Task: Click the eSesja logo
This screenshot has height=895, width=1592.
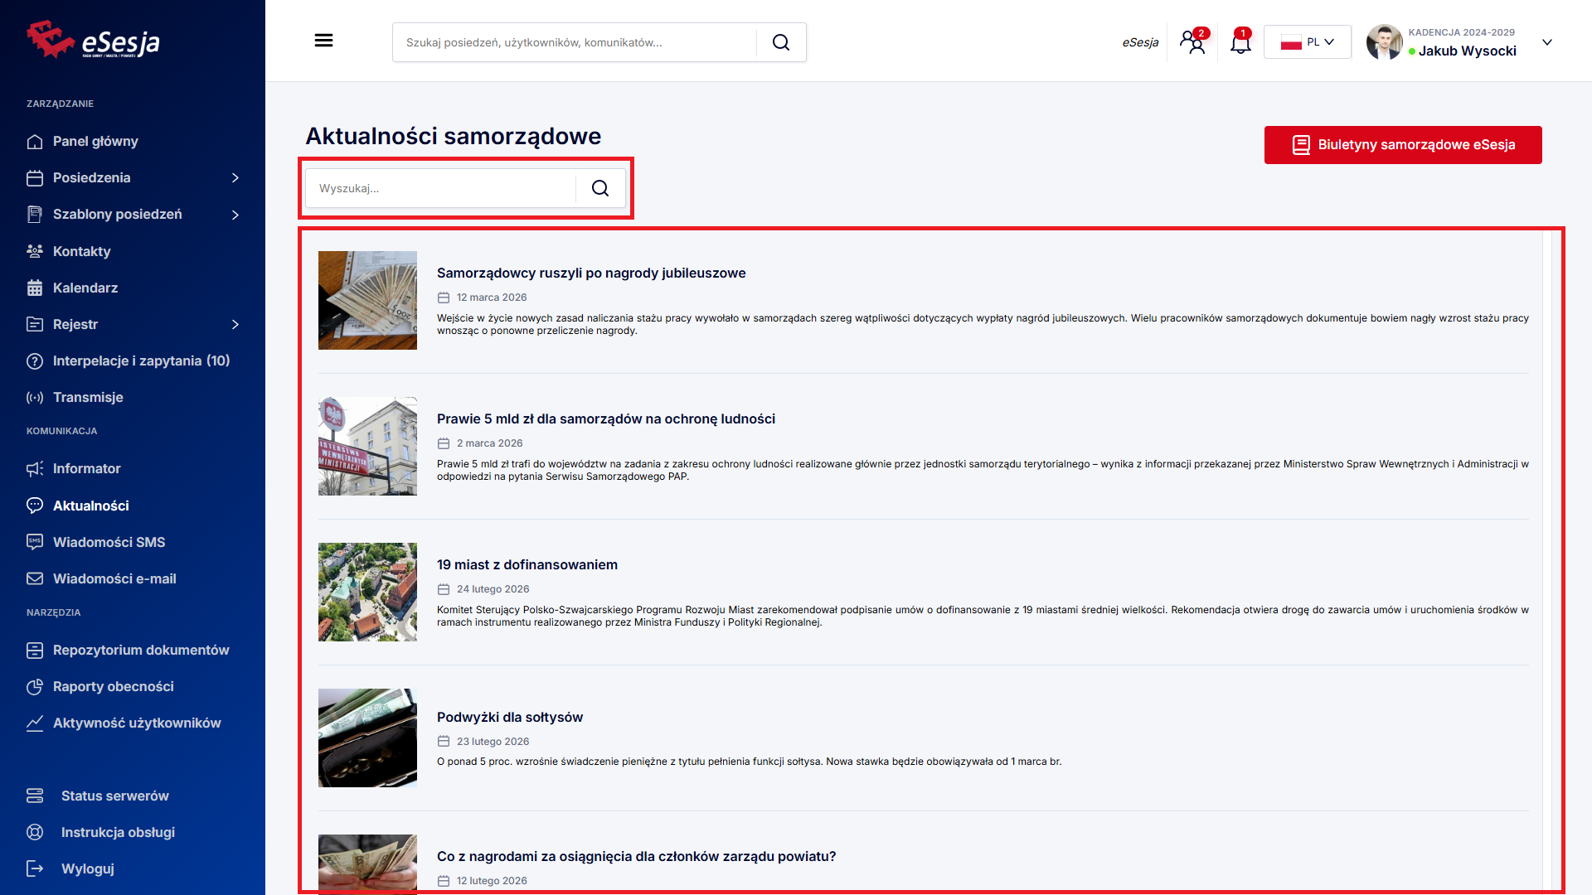Action: (x=93, y=40)
